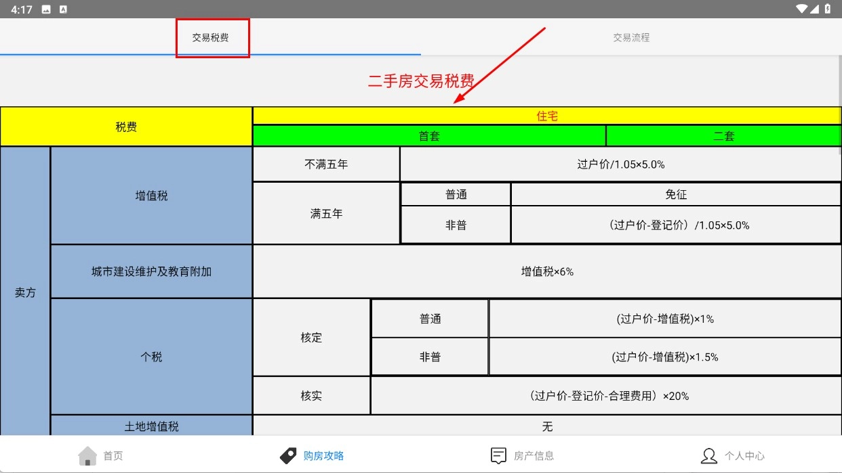Tap the image notification icon in status bar
This screenshot has width=842, height=473.
46,9
